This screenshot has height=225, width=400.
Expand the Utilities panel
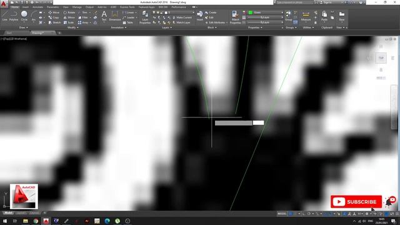point(308,27)
